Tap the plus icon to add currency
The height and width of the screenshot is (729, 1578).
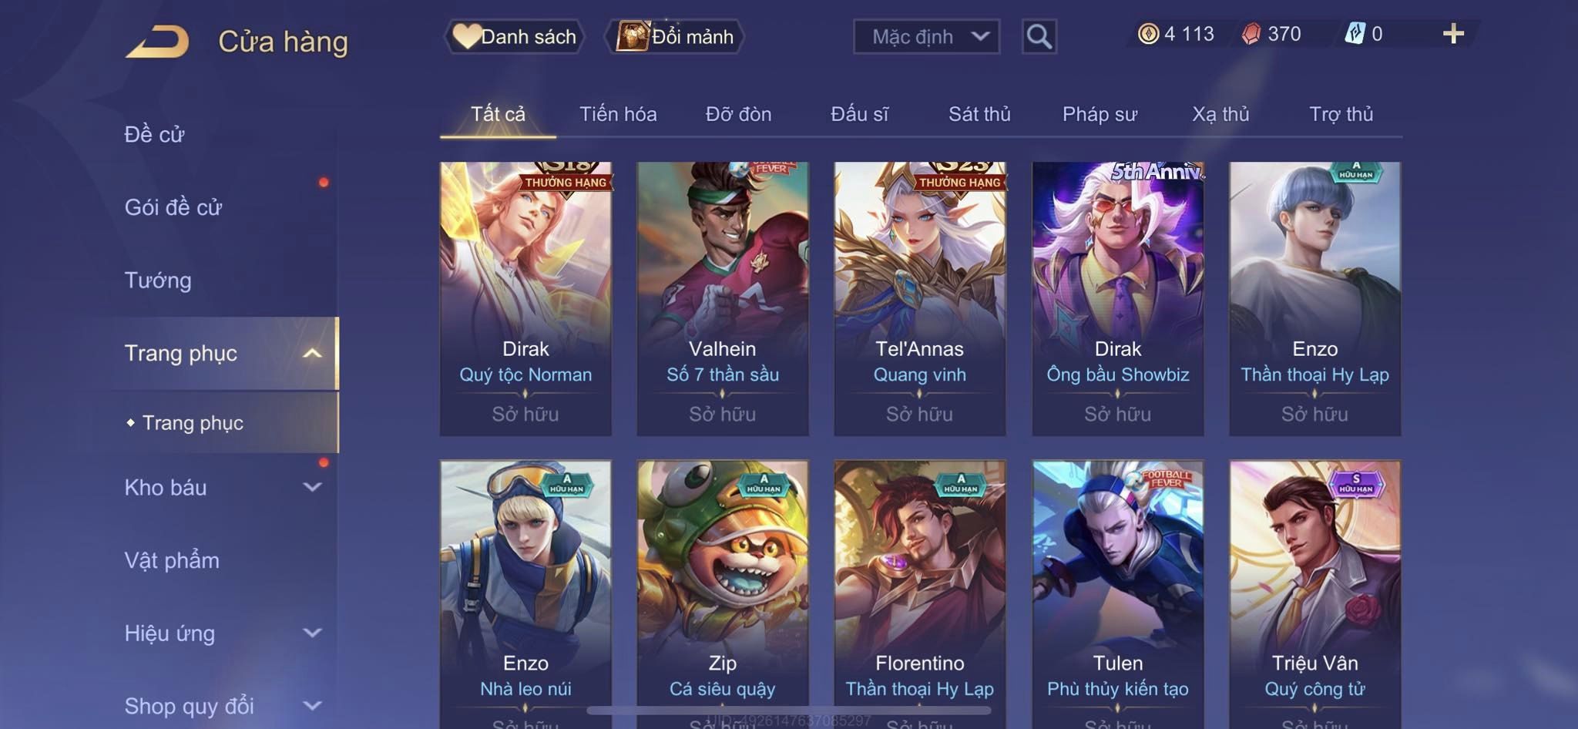[1453, 34]
